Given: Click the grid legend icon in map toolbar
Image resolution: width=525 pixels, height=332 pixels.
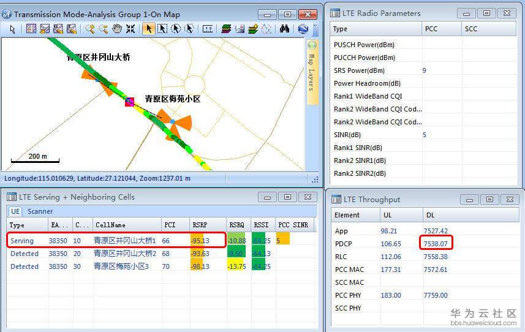Looking at the screenshot, I should click(x=31, y=29).
